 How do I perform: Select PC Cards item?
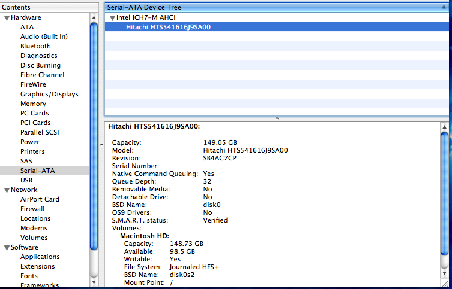click(x=35, y=113)
